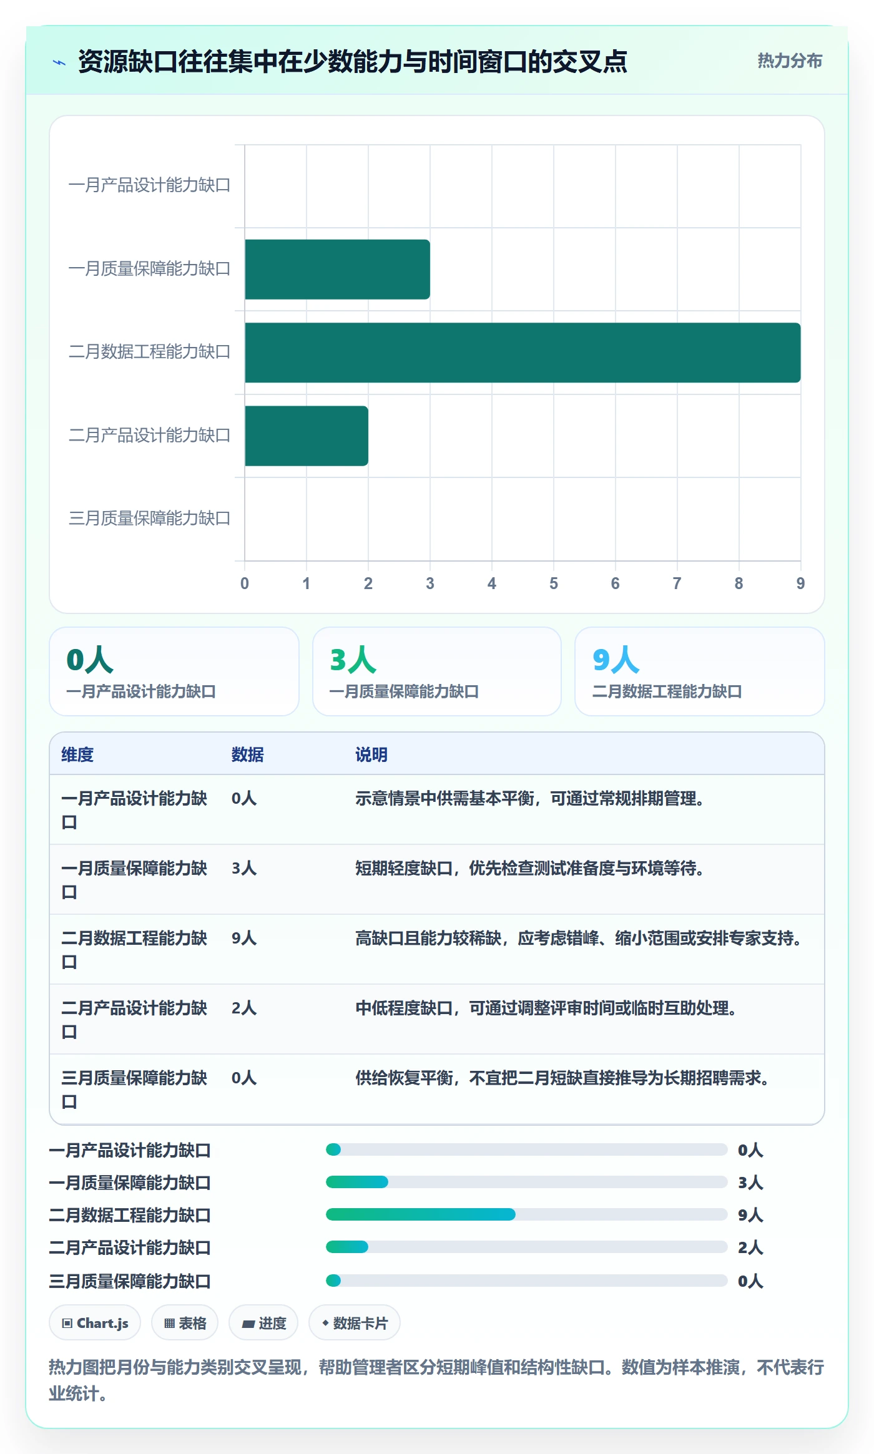This screenshot has height=1454, width=874.
Task: Click the bar icon in 进度 chip
Action: tap(248, 1324)
